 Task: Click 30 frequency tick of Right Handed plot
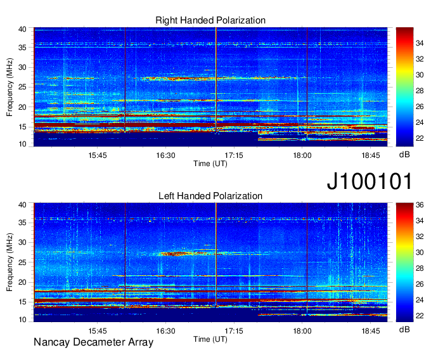click(x=22, y=67)
